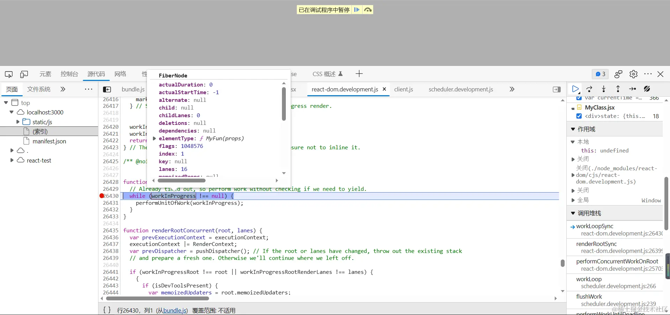670x315 pixels.
Task: Collapse the localhost:3000 tree node
Action: point(12,112)
